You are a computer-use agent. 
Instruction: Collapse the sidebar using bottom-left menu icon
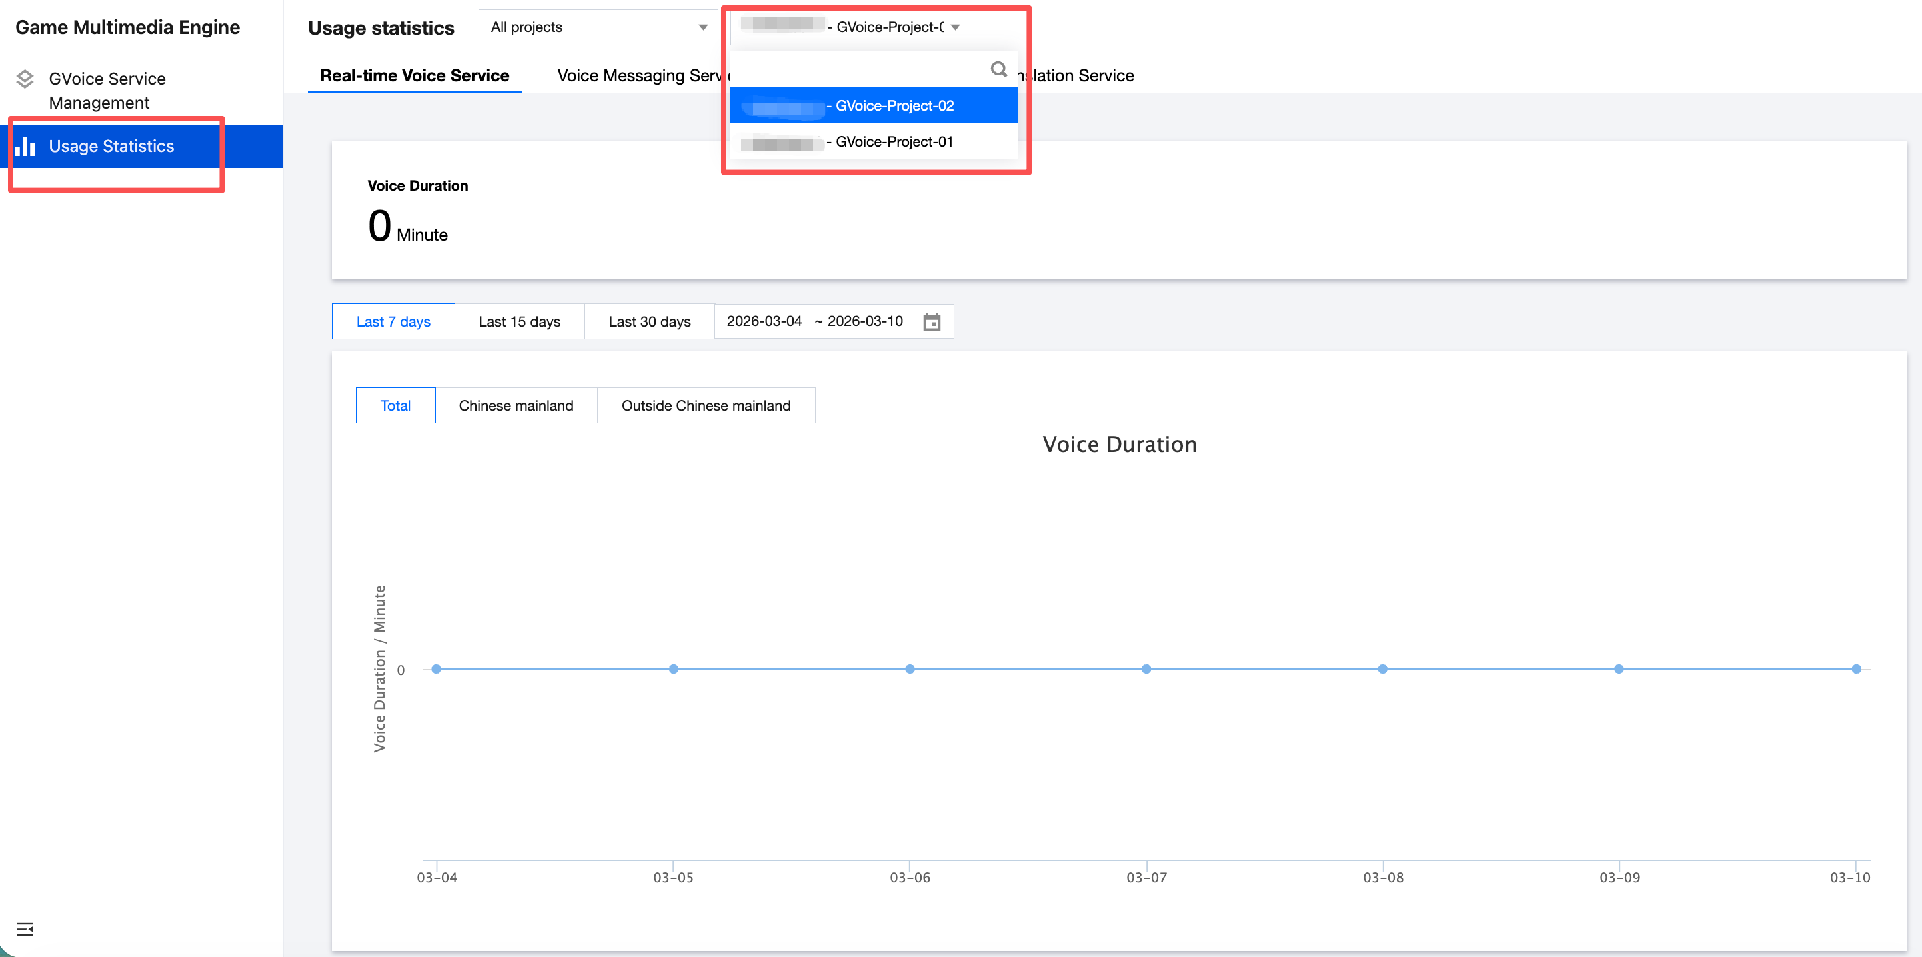pos(25,928)
